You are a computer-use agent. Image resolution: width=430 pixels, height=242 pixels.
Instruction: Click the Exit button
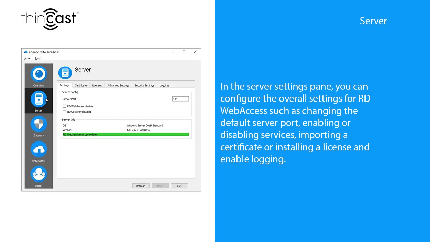179,186
